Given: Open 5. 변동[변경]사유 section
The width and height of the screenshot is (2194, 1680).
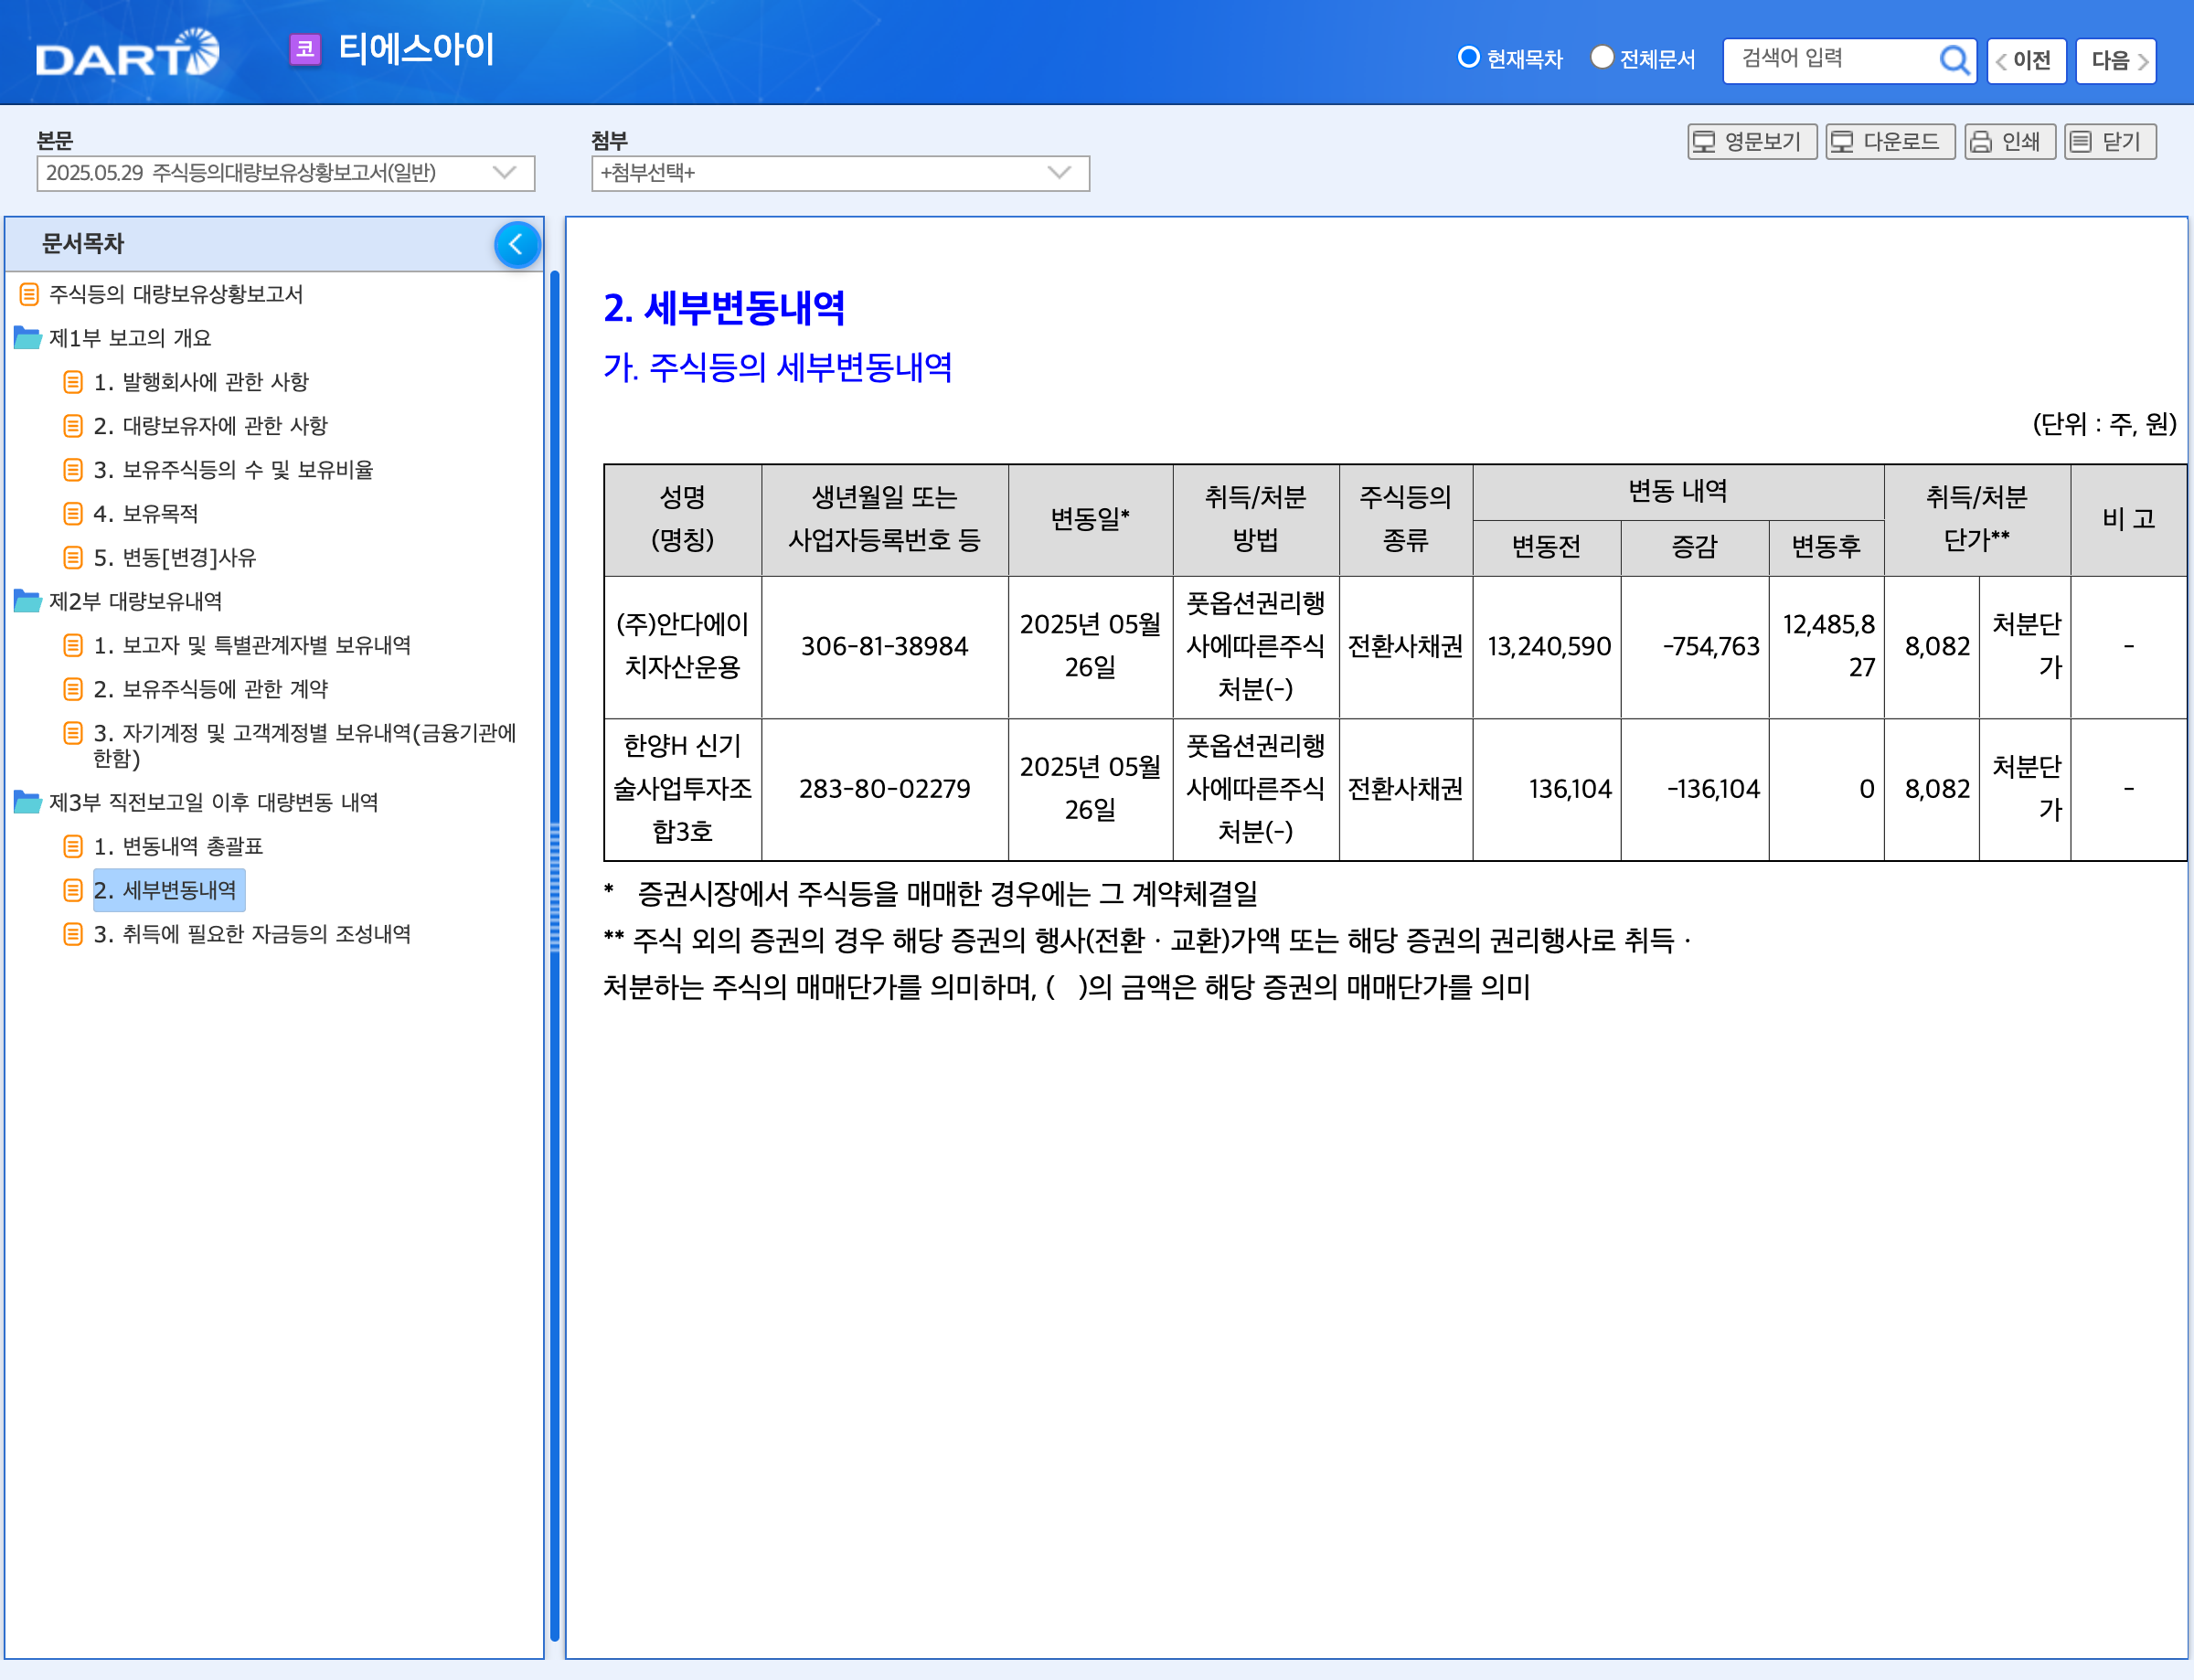Looking at the screenshot, I should coord(175,557).
